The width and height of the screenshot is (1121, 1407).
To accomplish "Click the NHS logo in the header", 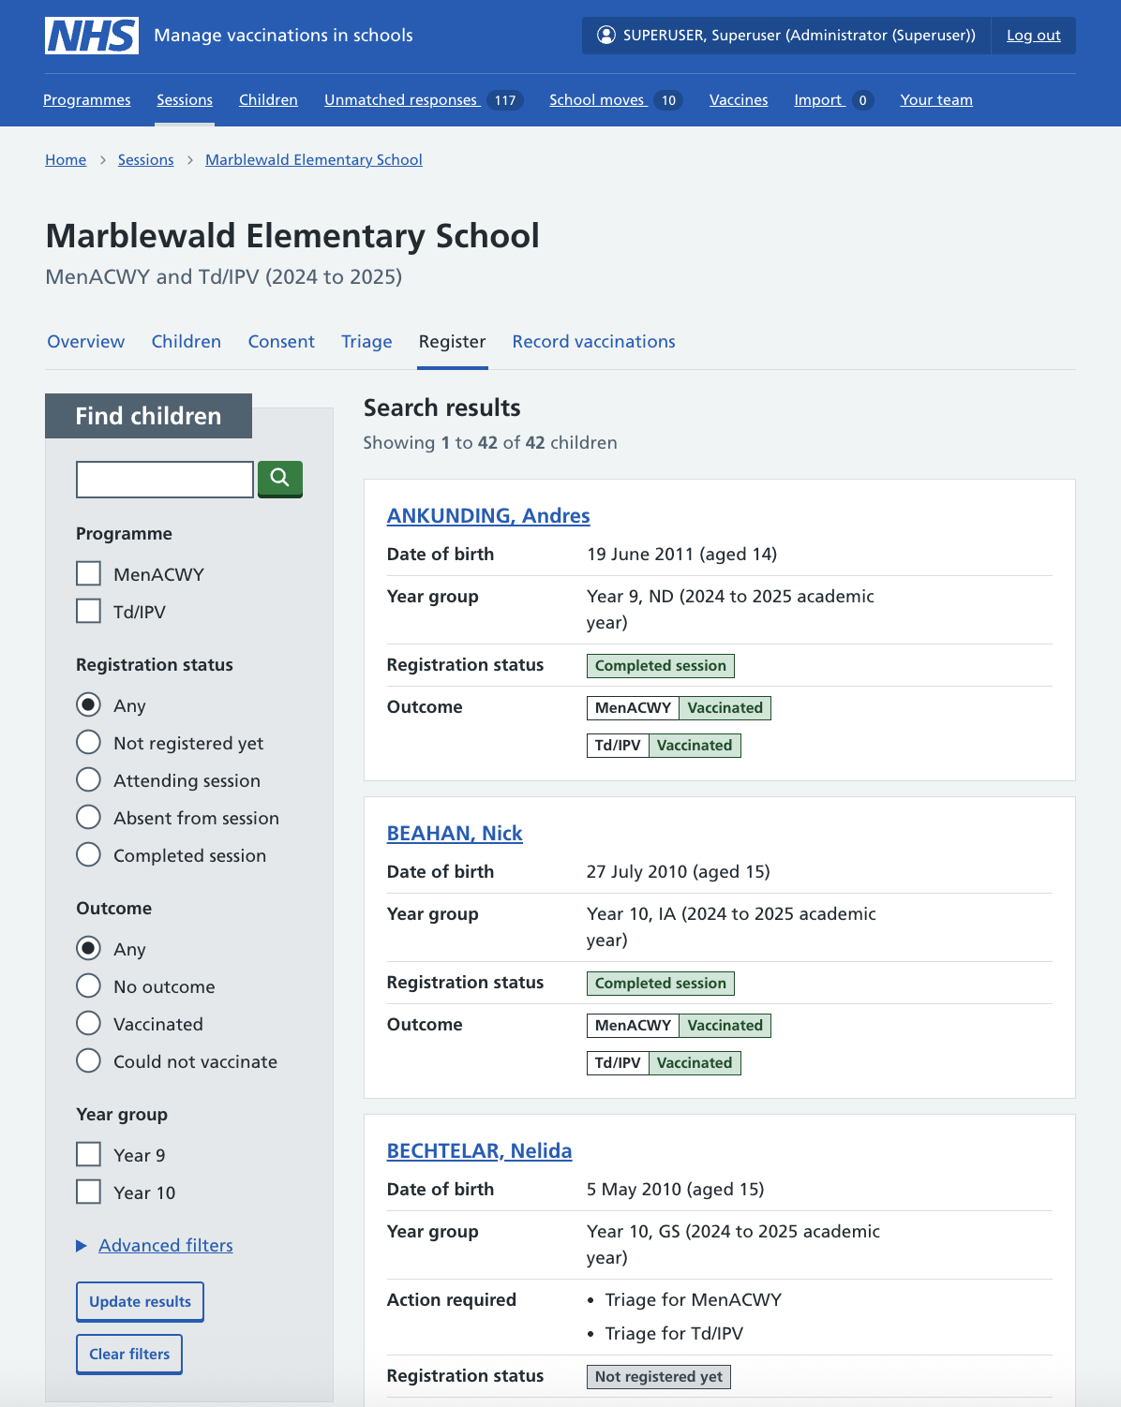I will 91,35.
